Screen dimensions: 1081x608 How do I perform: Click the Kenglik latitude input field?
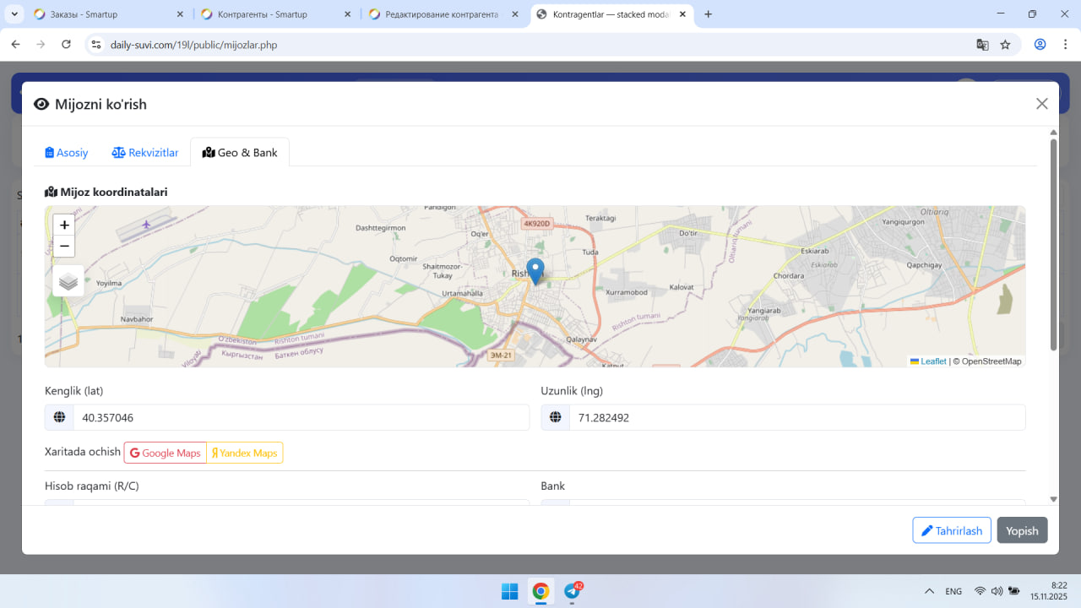tap(301, 417)
